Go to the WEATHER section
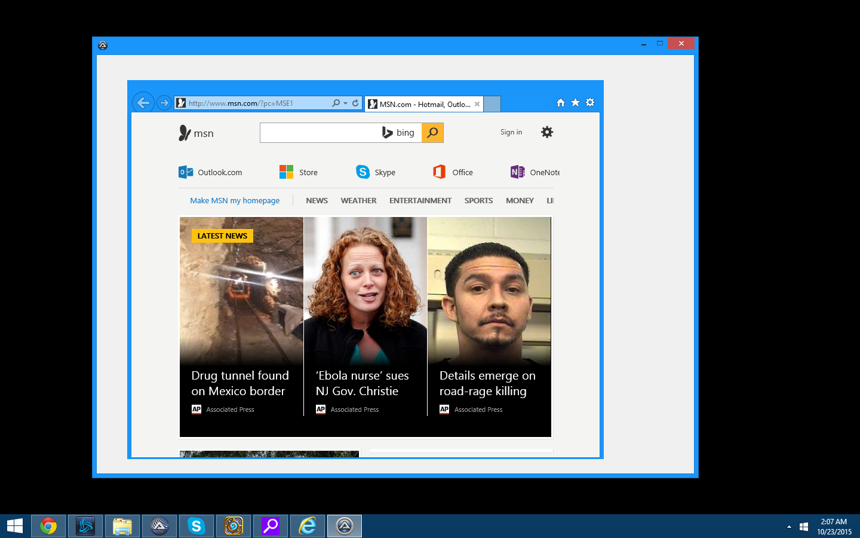 point(358,201)
